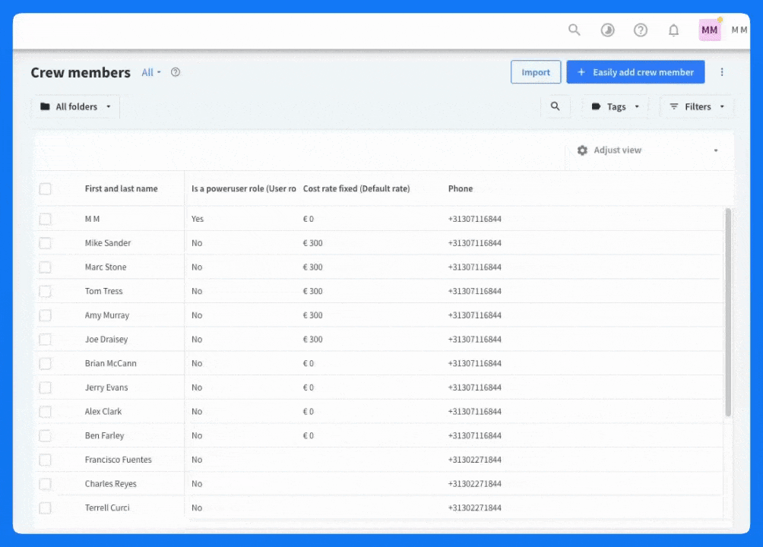Click the crew list search magnifier

(x=556, y=106)
